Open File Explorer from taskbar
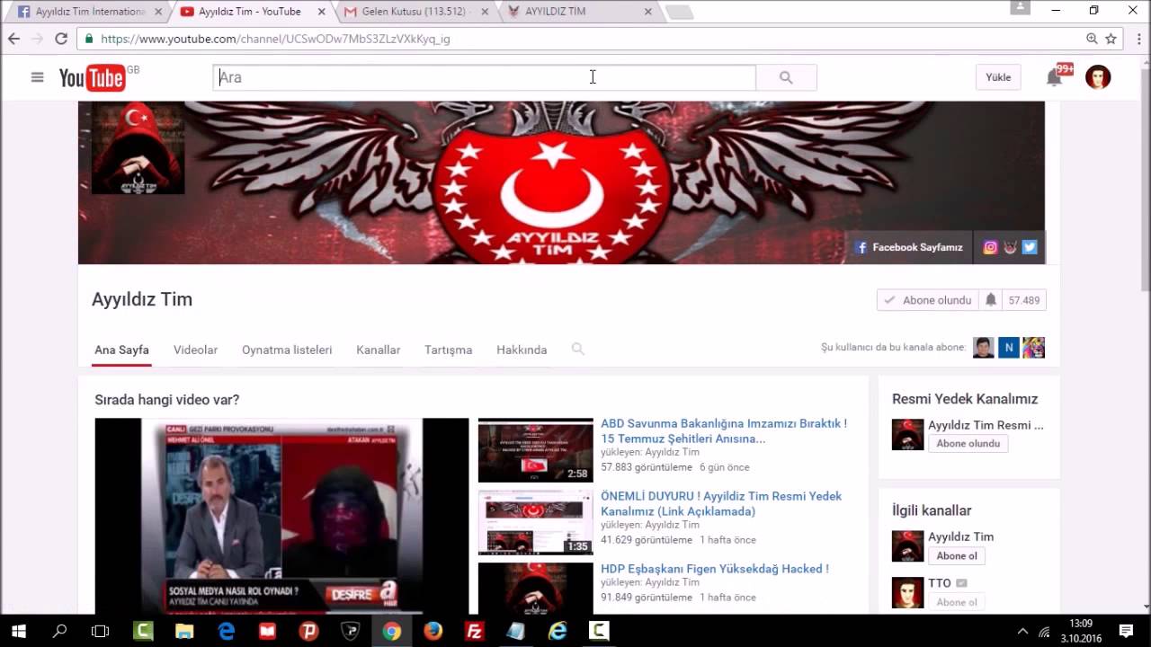 [x=184, y=631]
